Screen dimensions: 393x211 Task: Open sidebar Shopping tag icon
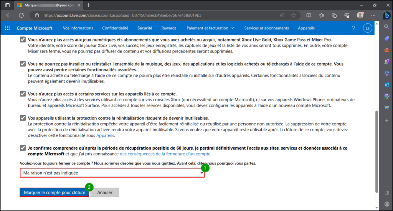coord(387,38)
